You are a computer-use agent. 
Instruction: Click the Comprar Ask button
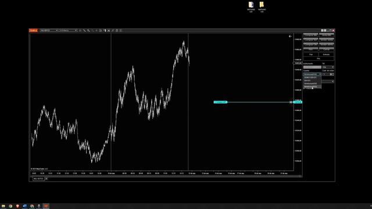pos(310,40)
